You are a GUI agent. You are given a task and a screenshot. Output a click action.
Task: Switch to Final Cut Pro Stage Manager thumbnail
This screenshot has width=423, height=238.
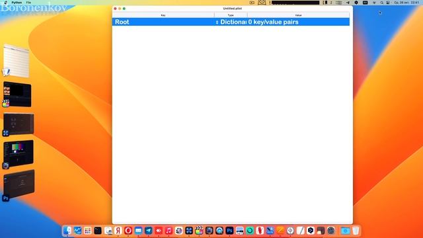17,95
